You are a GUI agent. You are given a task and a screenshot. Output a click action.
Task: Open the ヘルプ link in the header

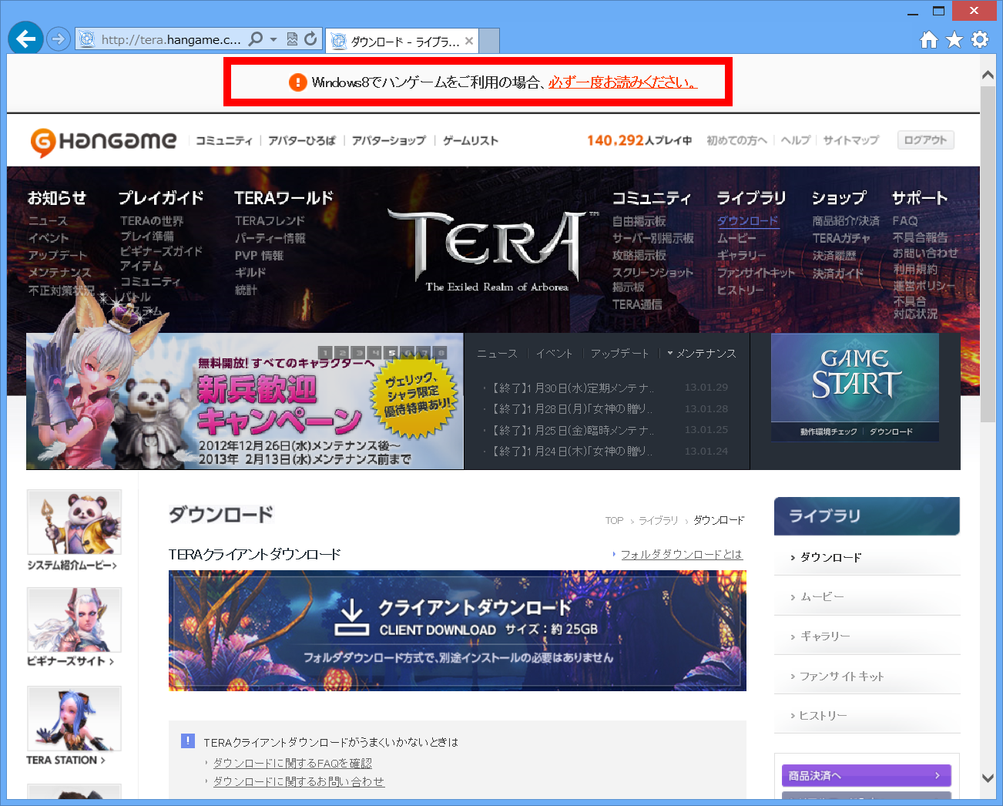(x=796, y=140)
